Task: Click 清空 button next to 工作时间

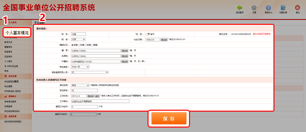Action: 97,96
